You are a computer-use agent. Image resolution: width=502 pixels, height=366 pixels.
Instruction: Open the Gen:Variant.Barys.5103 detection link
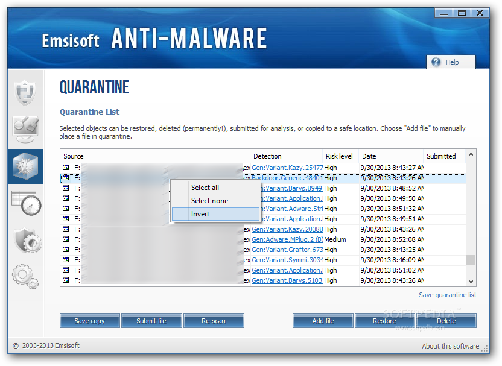click(x=287, y=280)
